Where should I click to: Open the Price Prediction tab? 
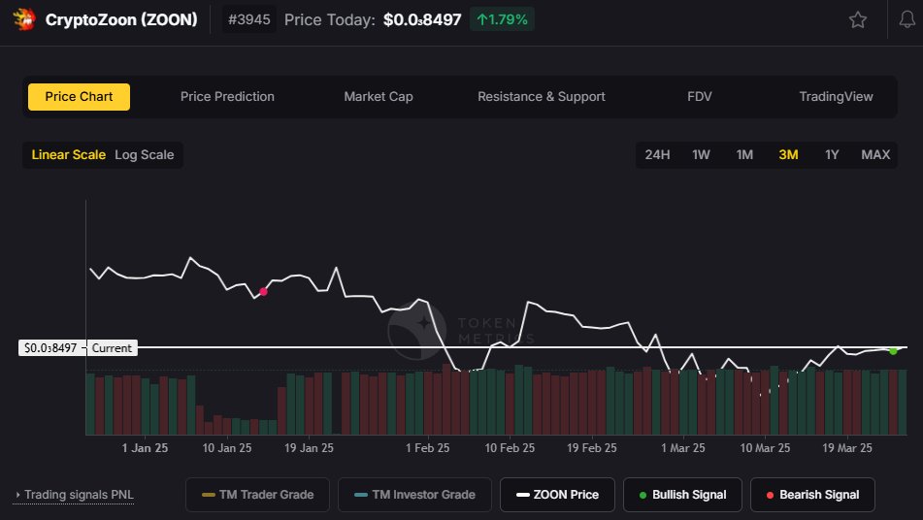pos(227,96)
